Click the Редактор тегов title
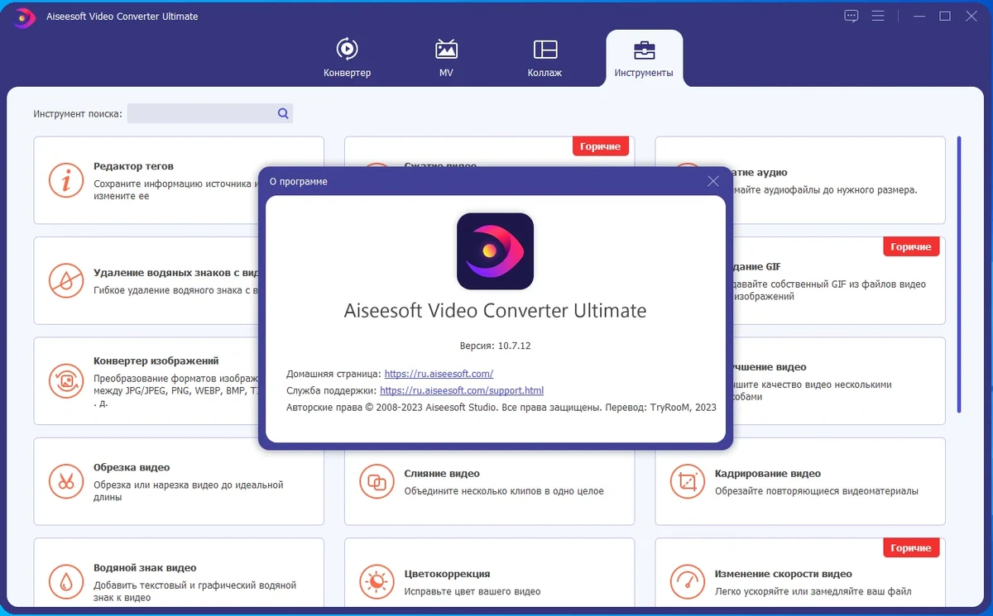Image resolution: width=993 pixels, height=616 pixels. tap(134, 166)
